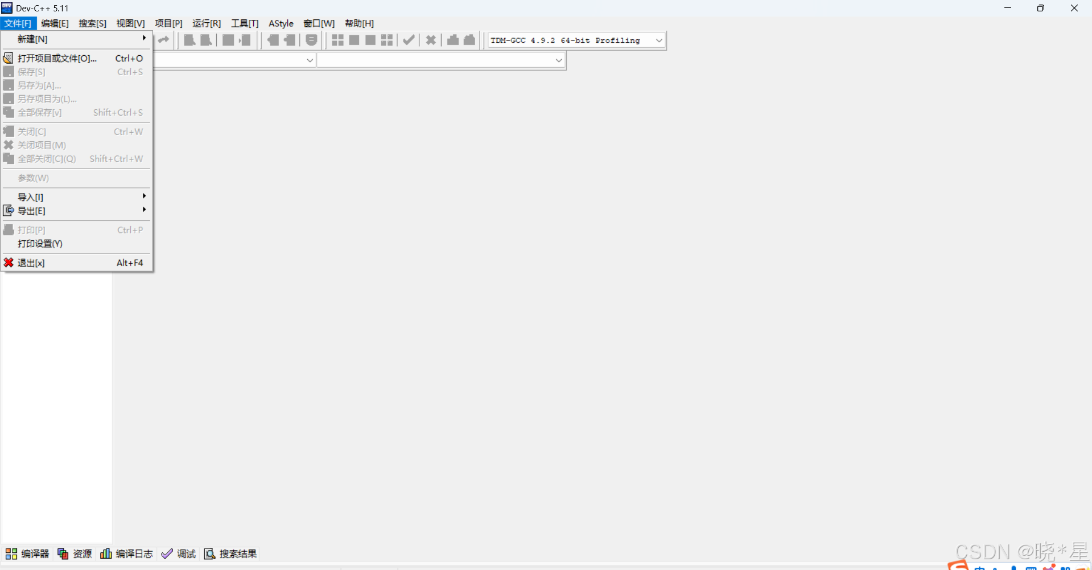Select the 保存[S] menu entry
The width and height of the screenshot is (1092, 570).
[x=77, y=72]
